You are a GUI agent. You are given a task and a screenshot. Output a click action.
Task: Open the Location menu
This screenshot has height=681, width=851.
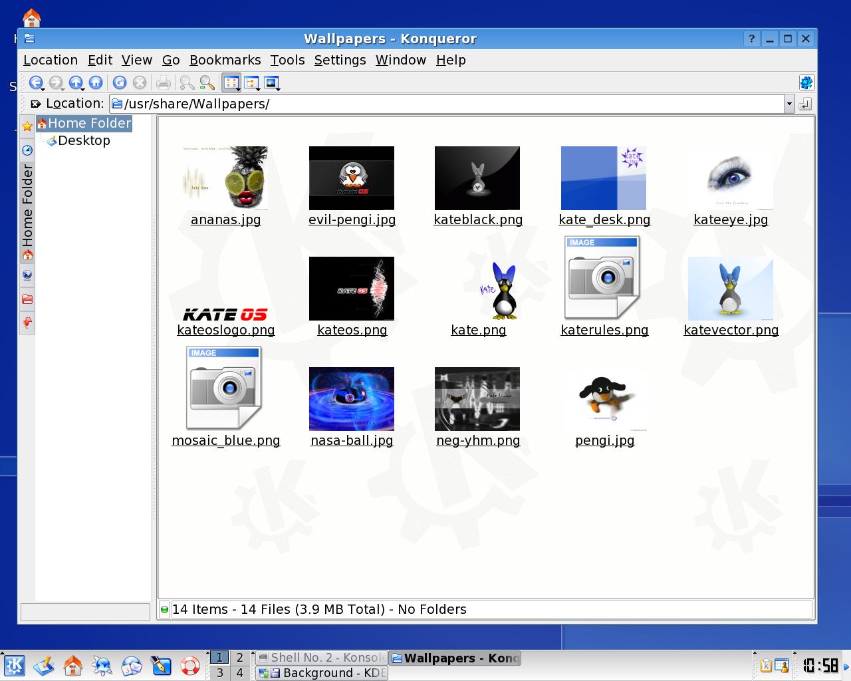(51, 60)
